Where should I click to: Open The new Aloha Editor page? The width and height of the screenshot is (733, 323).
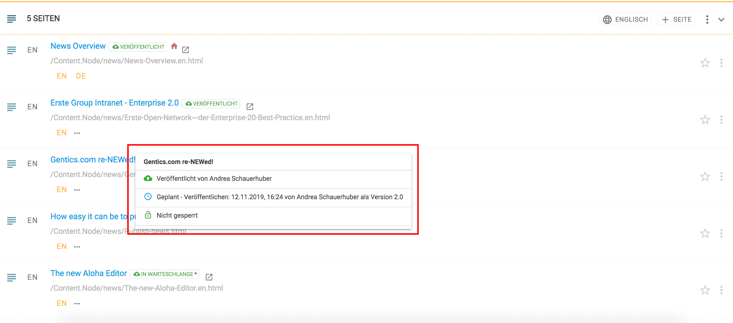pos(89,274)
